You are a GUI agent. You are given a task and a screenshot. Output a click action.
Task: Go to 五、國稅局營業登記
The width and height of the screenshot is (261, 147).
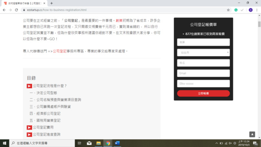coord(45,120)
